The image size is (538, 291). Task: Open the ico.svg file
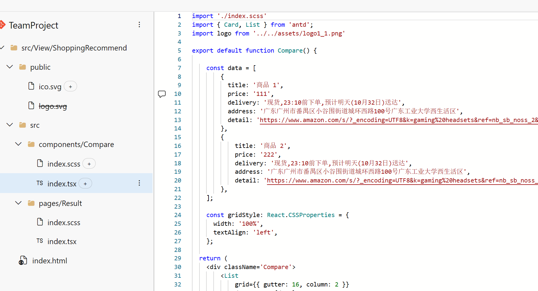click(x=50, y=87)
